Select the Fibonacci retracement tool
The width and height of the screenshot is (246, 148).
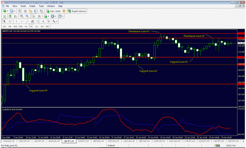pyautogui.click(x=38, y=22)
